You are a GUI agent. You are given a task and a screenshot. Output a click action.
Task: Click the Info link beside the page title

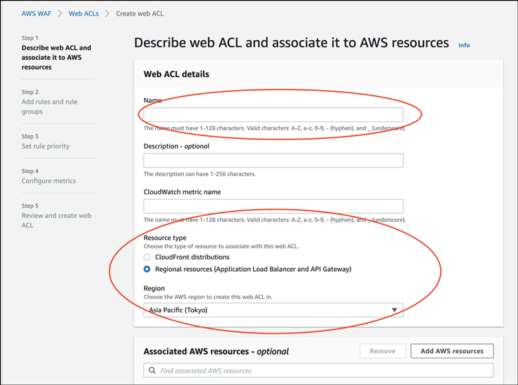click(x=464, y=44)
